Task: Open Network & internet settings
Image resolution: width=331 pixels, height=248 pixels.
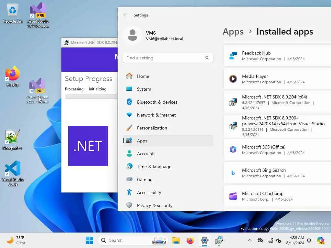Action: point(168,115)
